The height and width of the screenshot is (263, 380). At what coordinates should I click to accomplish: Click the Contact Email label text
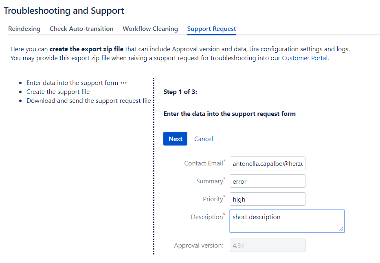click(203, 163)
